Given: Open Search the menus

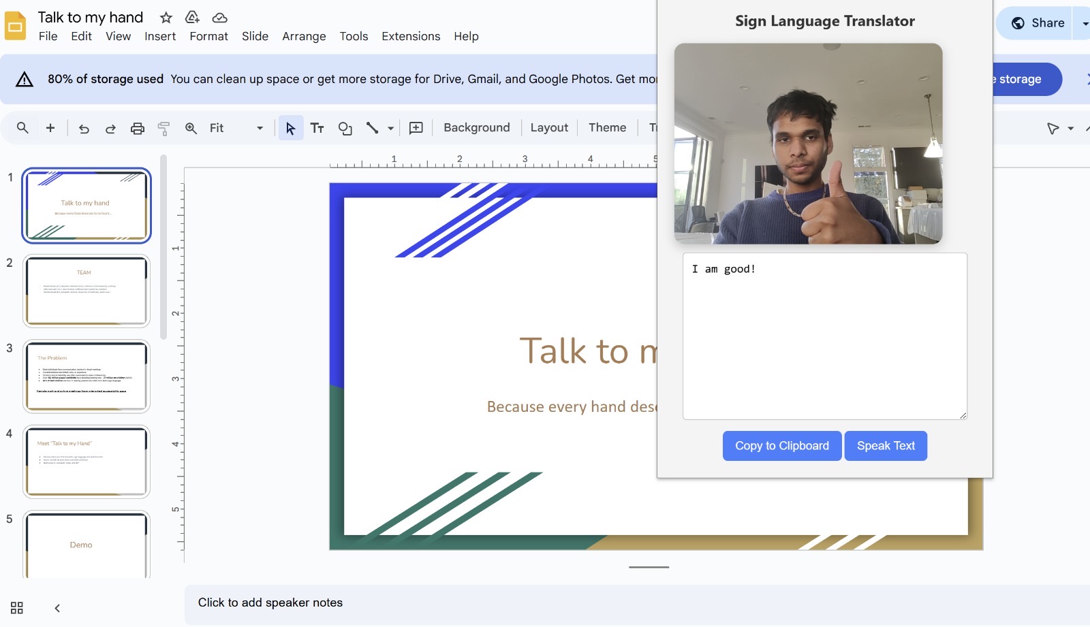Looking at the screenshot, I should [22, 127].
